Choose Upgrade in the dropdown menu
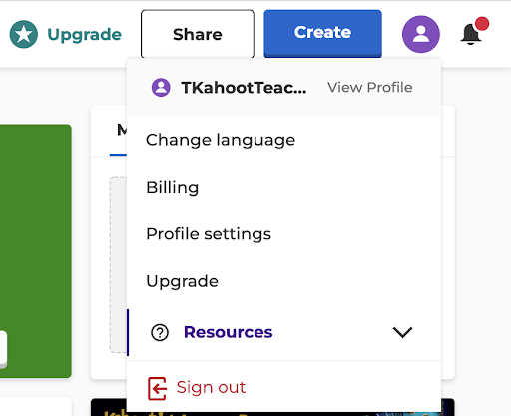The width and height of the screenshot is (511, 416). click(x=283, y=281)
